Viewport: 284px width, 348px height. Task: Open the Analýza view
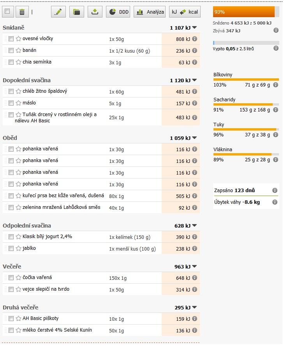point(150,12)
